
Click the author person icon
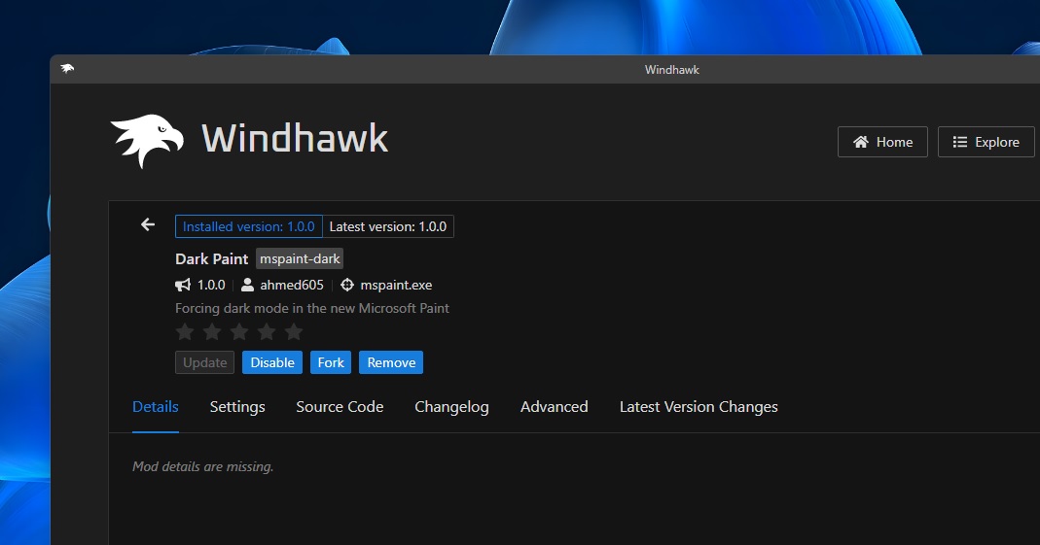pos(247,286)
